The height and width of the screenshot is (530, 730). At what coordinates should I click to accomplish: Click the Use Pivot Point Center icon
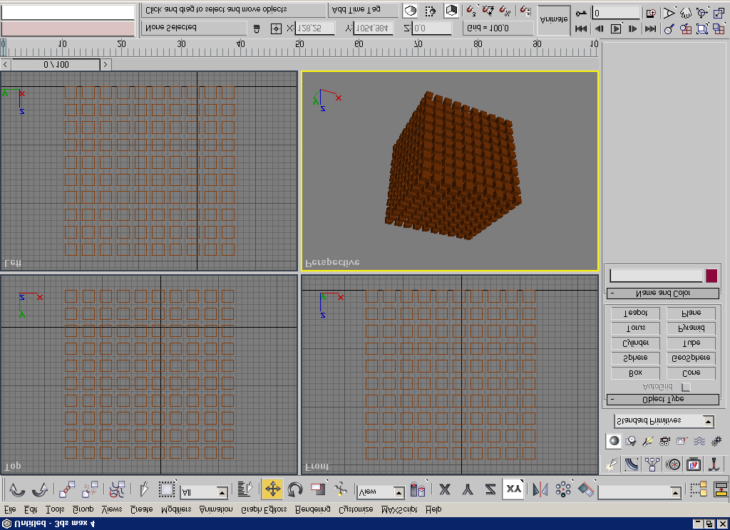click(x=418, y=489)
